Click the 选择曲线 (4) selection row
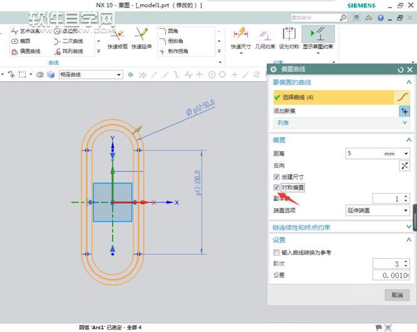The height and width of the screenshot is (332, 417). [334, 97]
